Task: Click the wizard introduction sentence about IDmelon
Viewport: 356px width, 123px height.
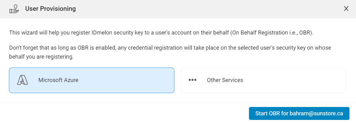Action: click(x=161, y=33)
